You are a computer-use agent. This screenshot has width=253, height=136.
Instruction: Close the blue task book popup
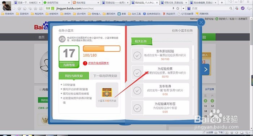(201, 22)
